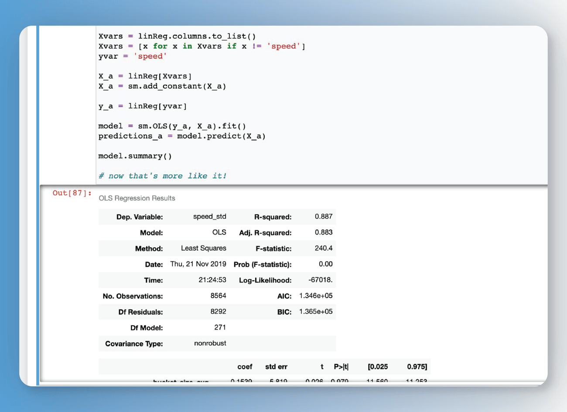The width and height of the screenshot is (567, 412).
Task: Click the AIC value 1.346e+05
Action: tap(316, 296)
